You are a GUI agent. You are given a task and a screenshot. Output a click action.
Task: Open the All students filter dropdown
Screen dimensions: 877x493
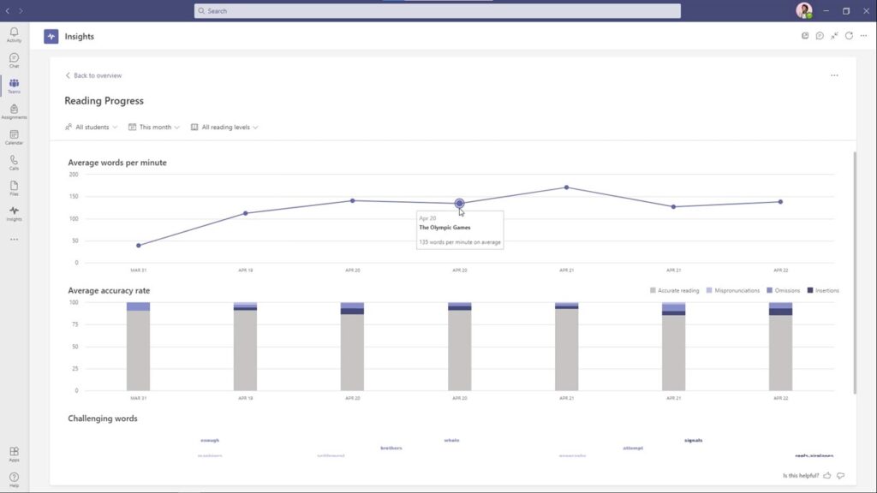tap(90, 127)
